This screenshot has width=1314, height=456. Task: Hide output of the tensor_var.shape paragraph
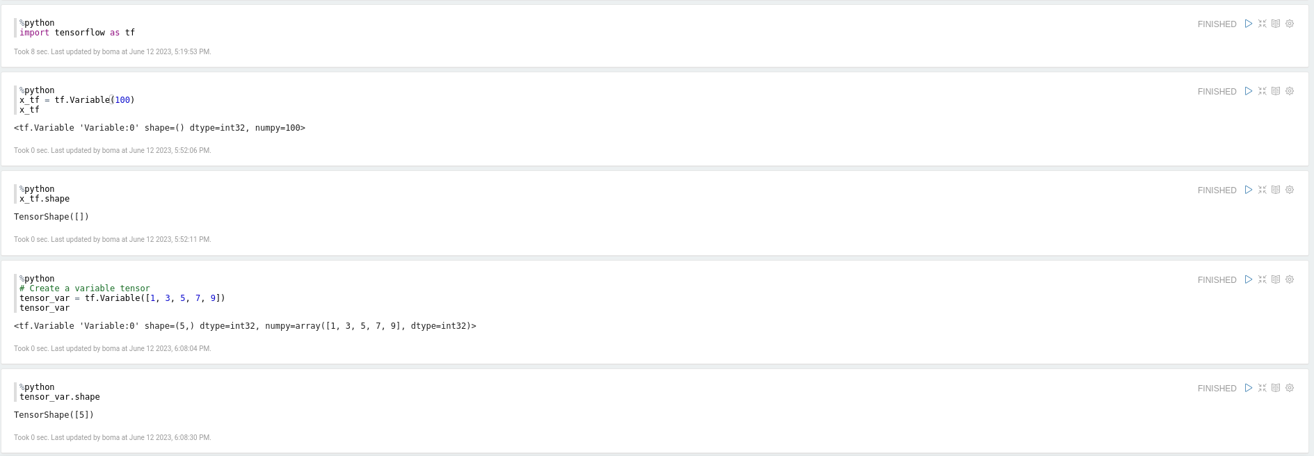[x=1276, y=388]
